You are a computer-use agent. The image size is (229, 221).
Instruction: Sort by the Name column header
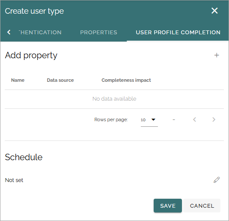tap(18, 80)
